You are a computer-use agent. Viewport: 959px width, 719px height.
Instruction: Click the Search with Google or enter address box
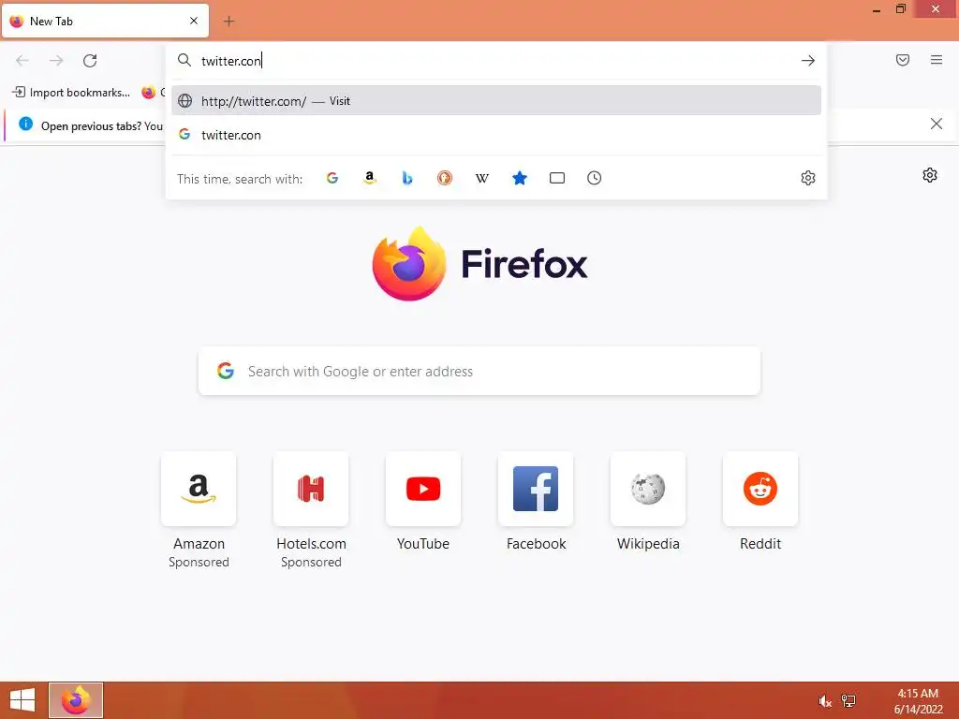pyautogui.click(x=479, y=371)
